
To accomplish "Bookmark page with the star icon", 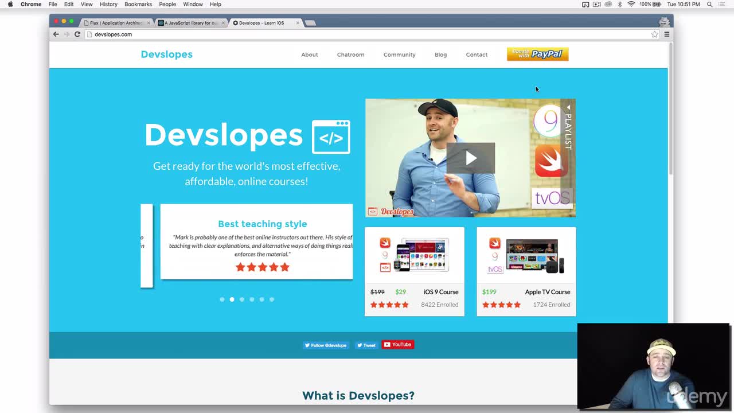I will (655, 34).
